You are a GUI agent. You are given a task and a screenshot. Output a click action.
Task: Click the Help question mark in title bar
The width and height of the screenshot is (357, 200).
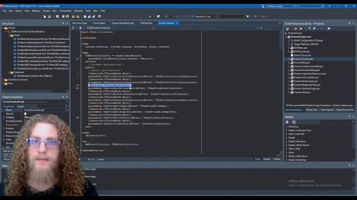click(x=329, y=6)
